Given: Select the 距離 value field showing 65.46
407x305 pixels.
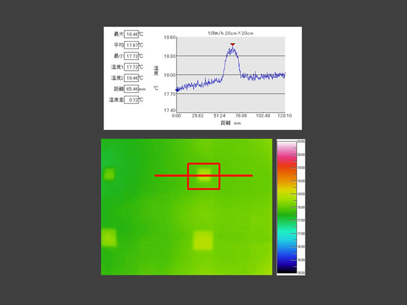Looking at the screenshot, I should coord(131,89).
